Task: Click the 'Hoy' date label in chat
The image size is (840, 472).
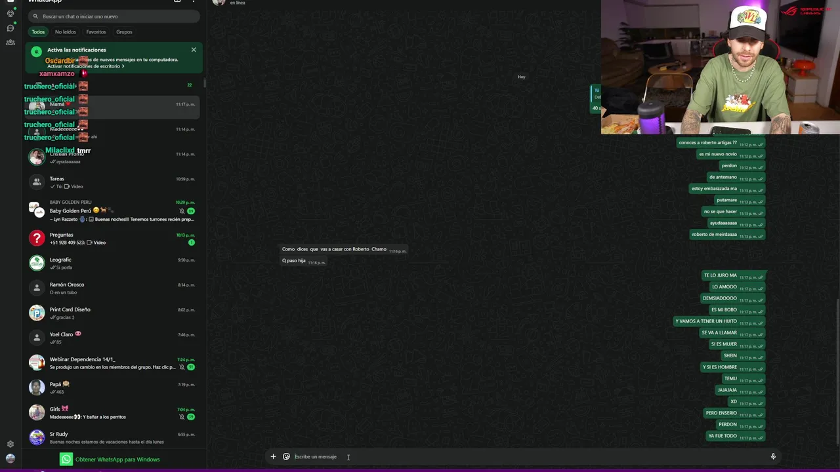Action: click(x=522, y=77)
